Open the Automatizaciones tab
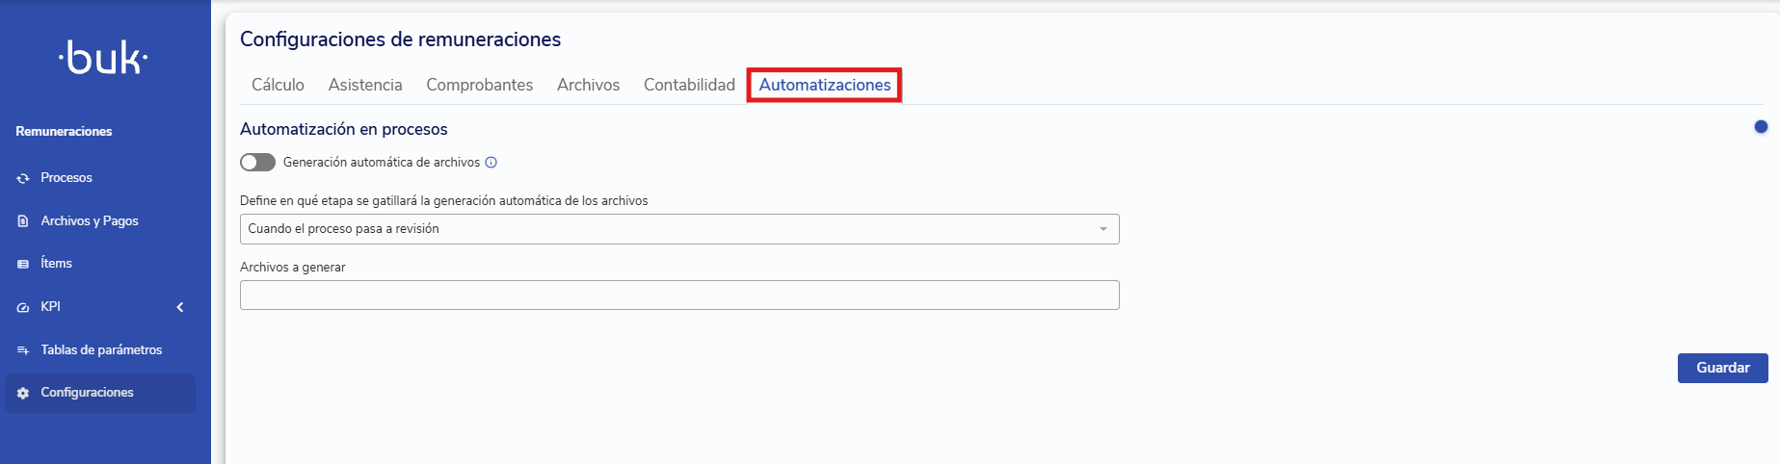This screenshot has height=464, width=1780. coord(825,85)
